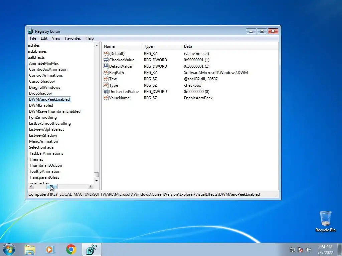Click the vertical scrollbar thumb in tree
The height and width of the screenshot is (256, 342).
[x=97, y=175]
